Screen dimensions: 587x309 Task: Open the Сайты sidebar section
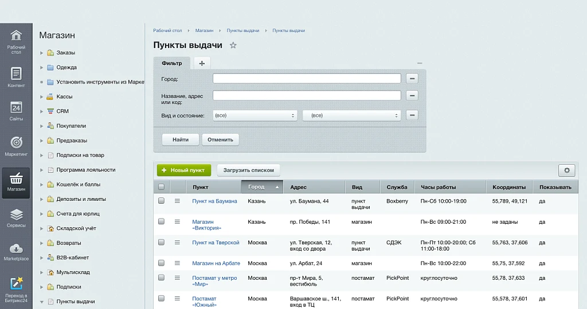(16, 111)
